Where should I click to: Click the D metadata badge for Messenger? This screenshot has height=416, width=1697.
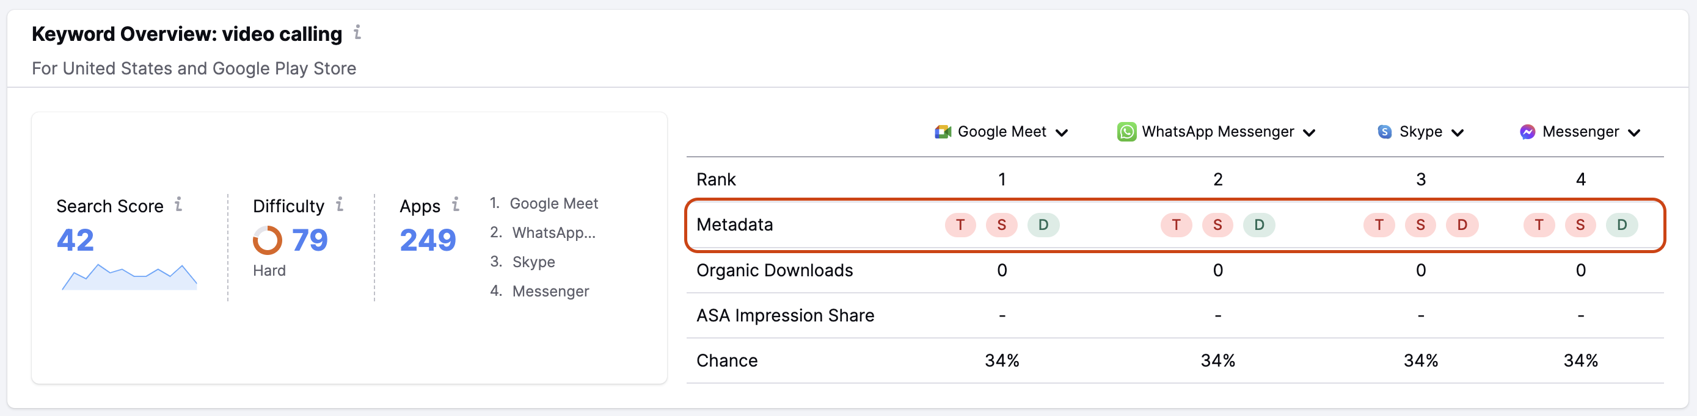[1622, 224]
